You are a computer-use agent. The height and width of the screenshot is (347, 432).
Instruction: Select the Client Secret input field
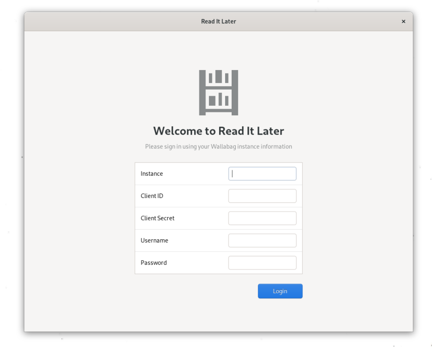click(x=262, y=218)
